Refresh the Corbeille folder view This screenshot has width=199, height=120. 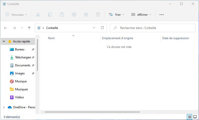pos(102,28)
